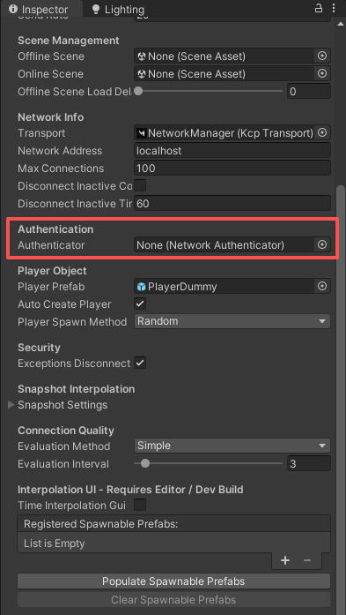Click the Online Scene Unity asset icon
The height and width of the screenshot is (615, 346).
[142, 74]
